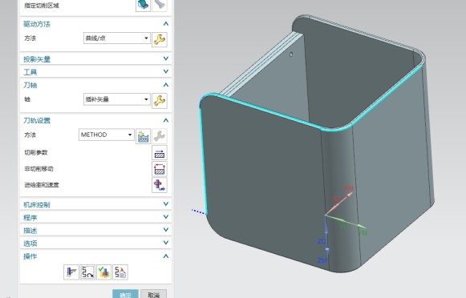Edit drive method with wrench icon
466x298 pixels.
pos(160,39)
